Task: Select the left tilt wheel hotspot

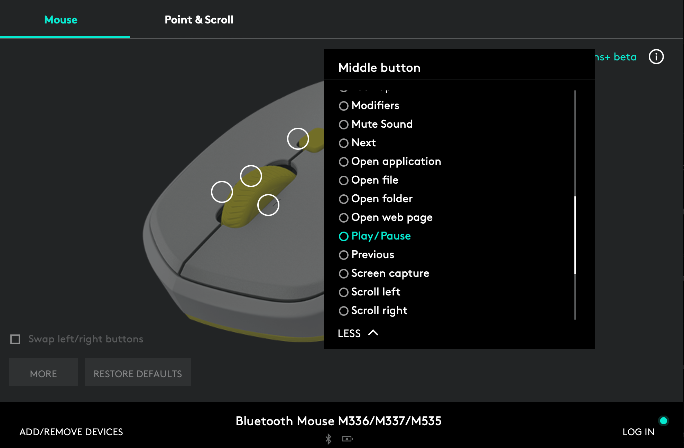Action: click(222, 192)
